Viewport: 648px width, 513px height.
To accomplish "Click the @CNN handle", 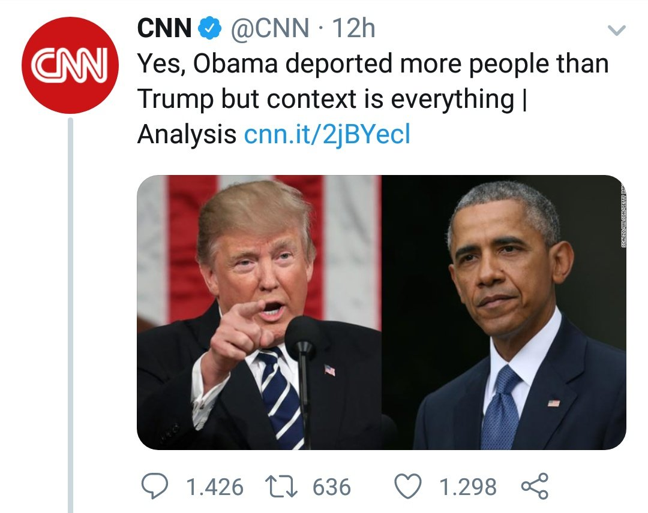I will (x=269, y=29).
